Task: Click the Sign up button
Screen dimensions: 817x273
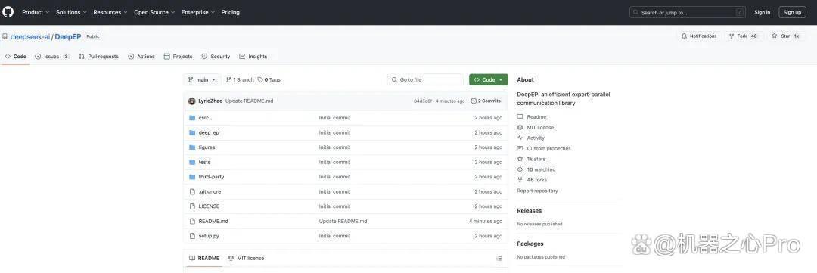Action: (x=792, y=12)
